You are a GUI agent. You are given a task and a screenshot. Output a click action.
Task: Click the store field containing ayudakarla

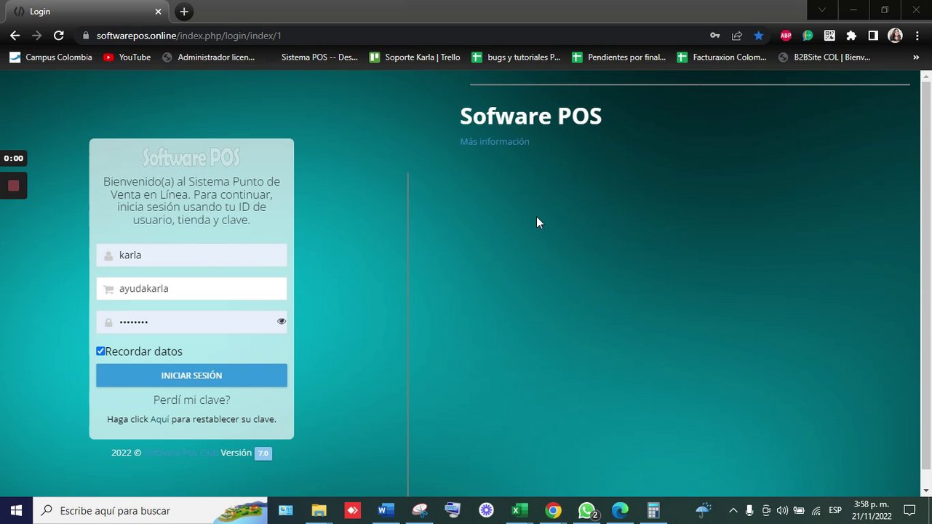191,288
